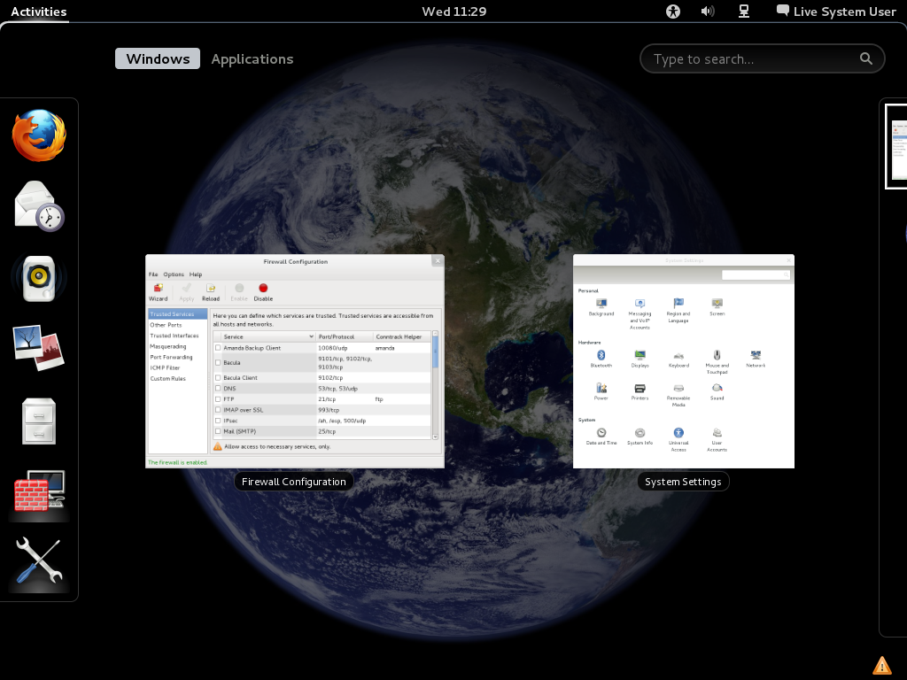The image size is (907, 680).
Task: Open the clock menu showing Wed 11:29
Action: pyautogui.click(x=454, y=12)
